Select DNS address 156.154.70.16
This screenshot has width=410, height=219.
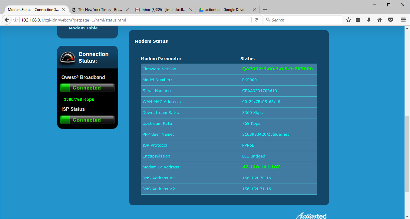[256, 178]
